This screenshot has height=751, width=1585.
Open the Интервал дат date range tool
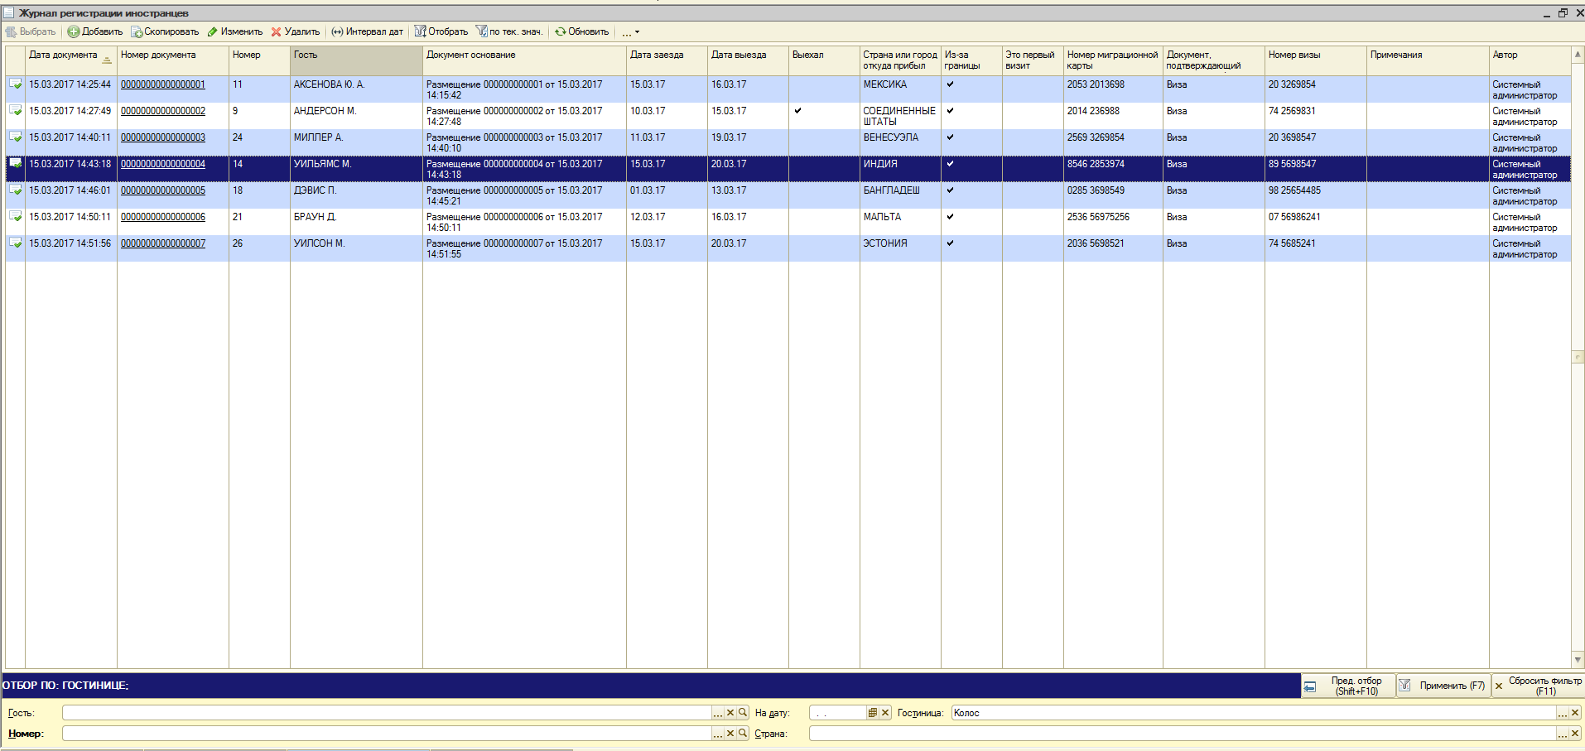[367, 31]
